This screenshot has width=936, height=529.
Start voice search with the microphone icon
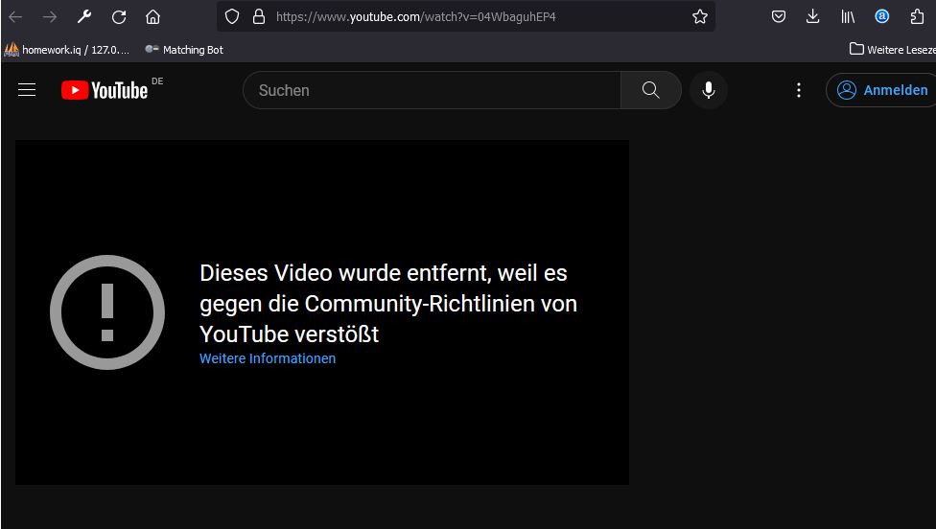click(708, 90)
